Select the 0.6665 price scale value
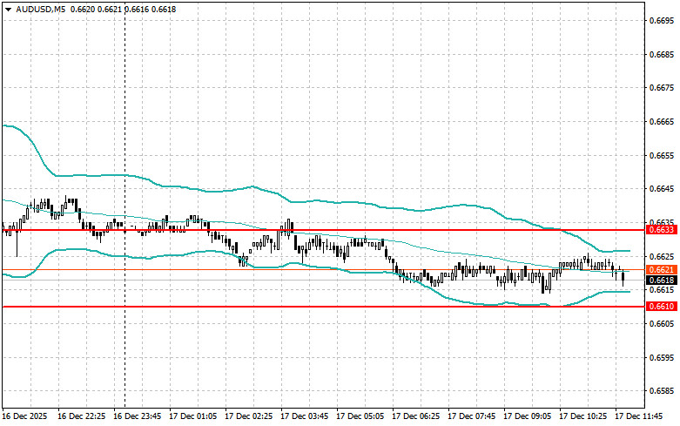 [x=663, y=122]
